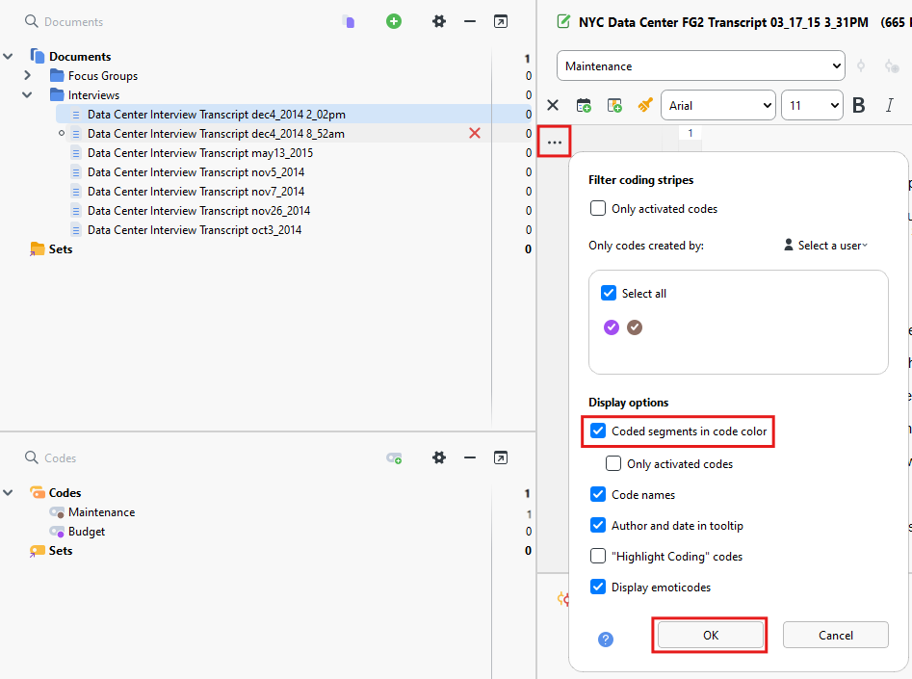The width and height of the screenshot is (912, 679).
Task: Click the Budget code icon
Action: coord(57,532)
